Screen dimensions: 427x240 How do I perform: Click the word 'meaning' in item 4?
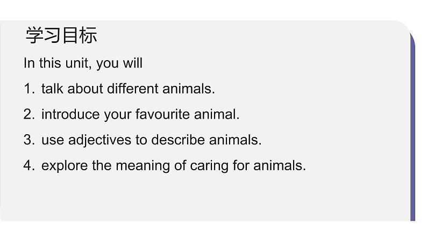coord(143,166)
